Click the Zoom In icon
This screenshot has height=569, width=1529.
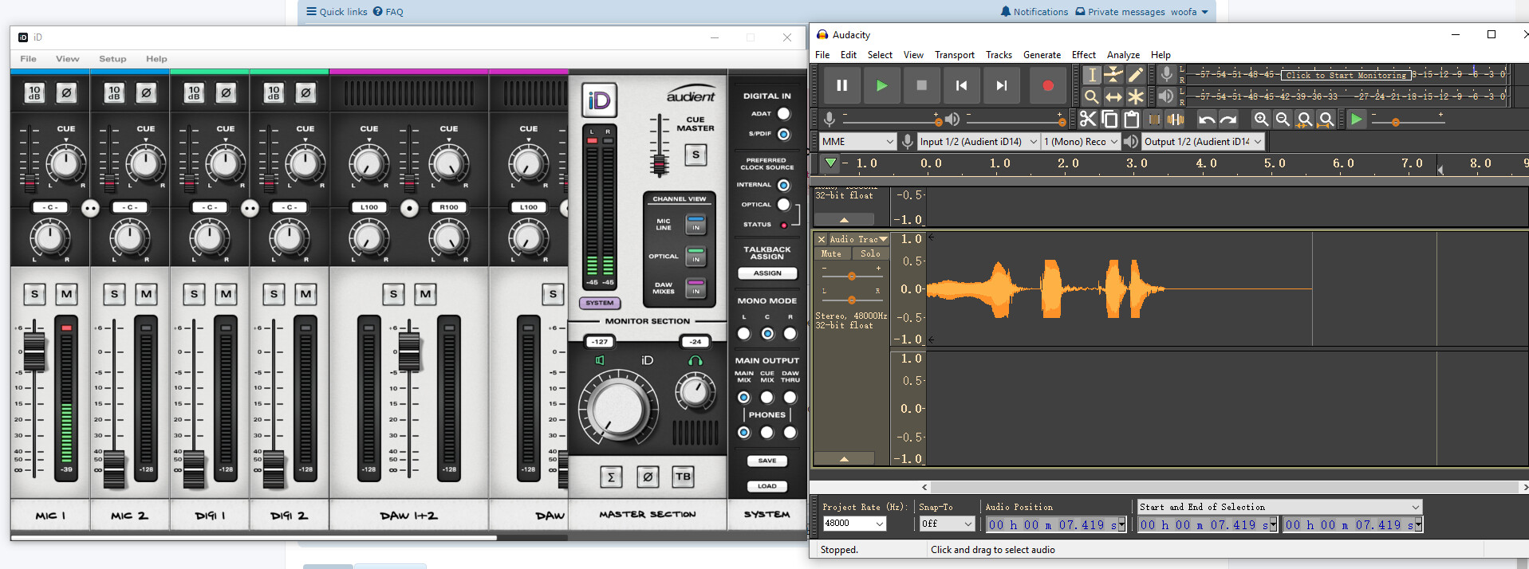coord(1261,120)
